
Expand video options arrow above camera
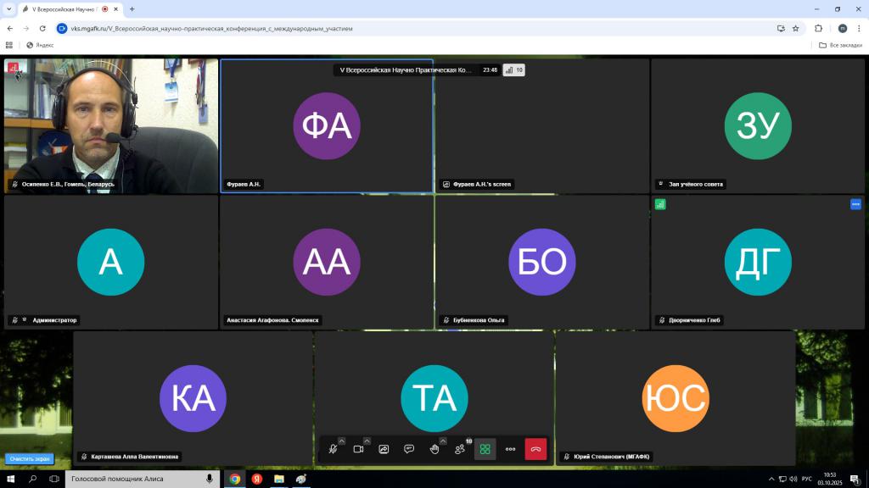367,441
